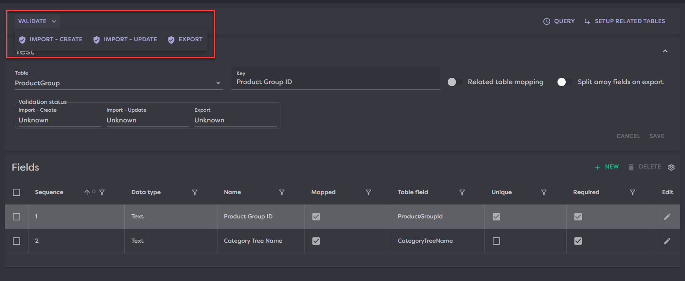Open the Table ProductGroup dropdown
685x281 pixels.
point(218,83)
